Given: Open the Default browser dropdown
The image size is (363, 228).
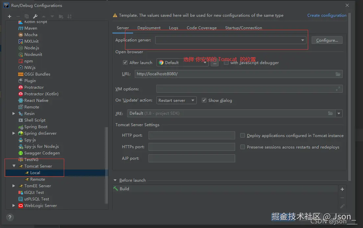Looking at the screenshot, I should [x=182, y=63].
